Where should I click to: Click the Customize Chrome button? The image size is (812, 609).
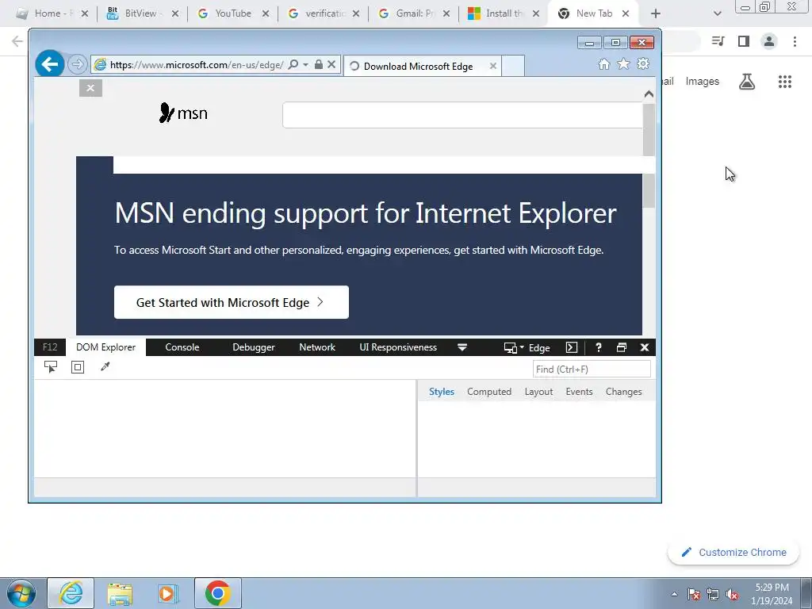[x=733, y=553]
